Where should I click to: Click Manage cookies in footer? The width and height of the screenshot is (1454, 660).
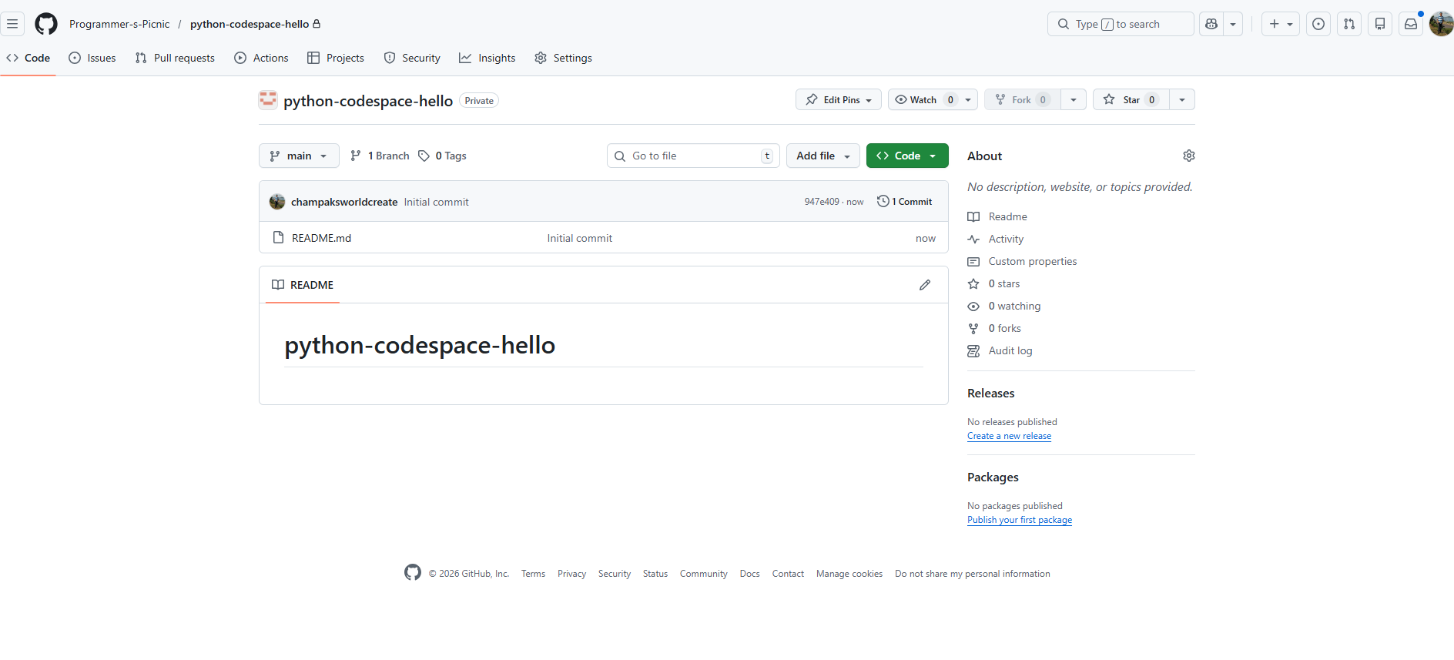coord(849,574)
